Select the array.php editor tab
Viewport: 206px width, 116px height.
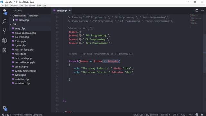61,11
